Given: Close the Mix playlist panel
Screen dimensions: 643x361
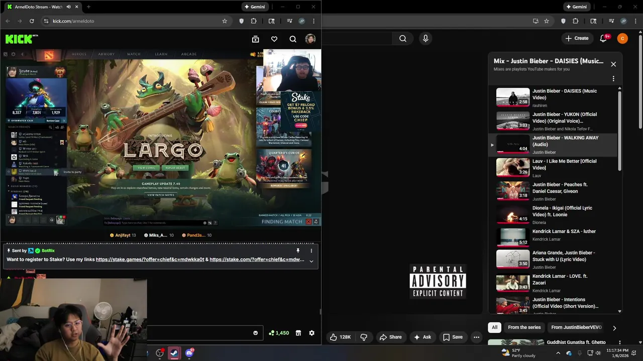Looking at the screenshot, I should [613, 64].
